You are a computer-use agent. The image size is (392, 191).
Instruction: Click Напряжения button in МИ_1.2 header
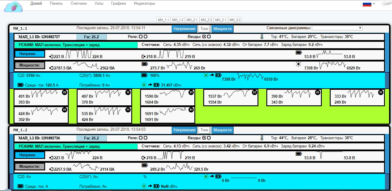[184, 130]
